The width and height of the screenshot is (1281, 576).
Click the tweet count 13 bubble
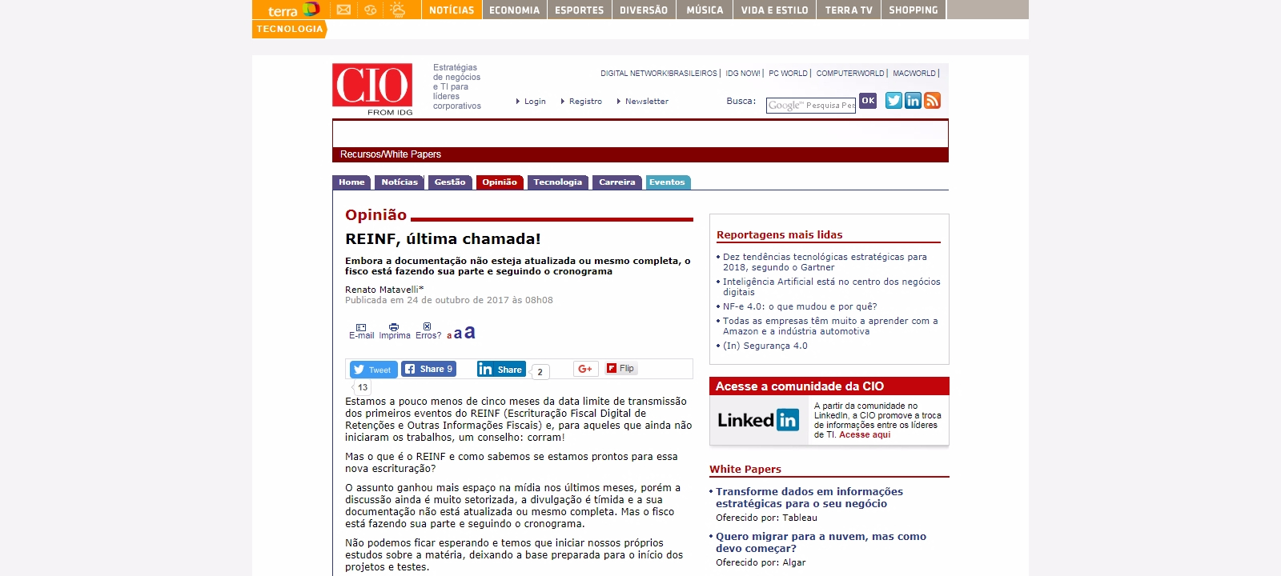(x=363, y=387)
